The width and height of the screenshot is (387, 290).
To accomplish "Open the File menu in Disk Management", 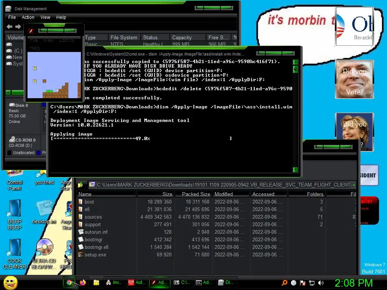I will [12, 17].
